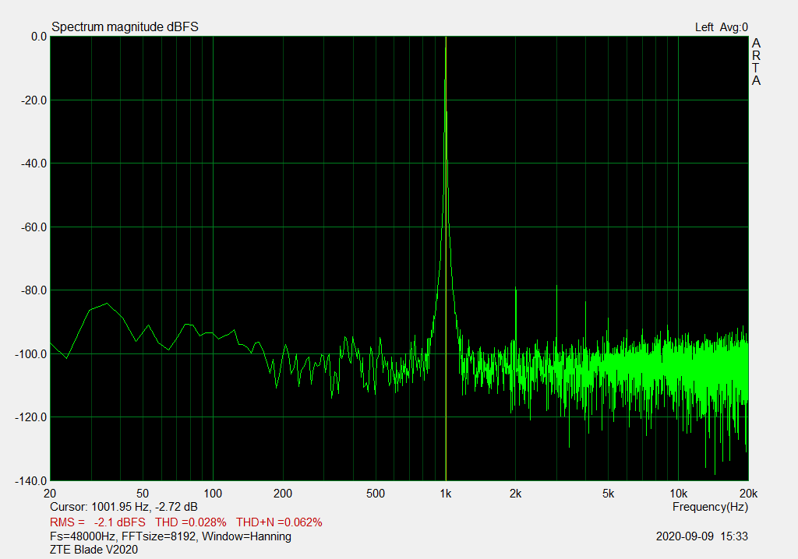Click the Frequency(Hz) axis label
The image size is (798, 559).
click(710, 507)
